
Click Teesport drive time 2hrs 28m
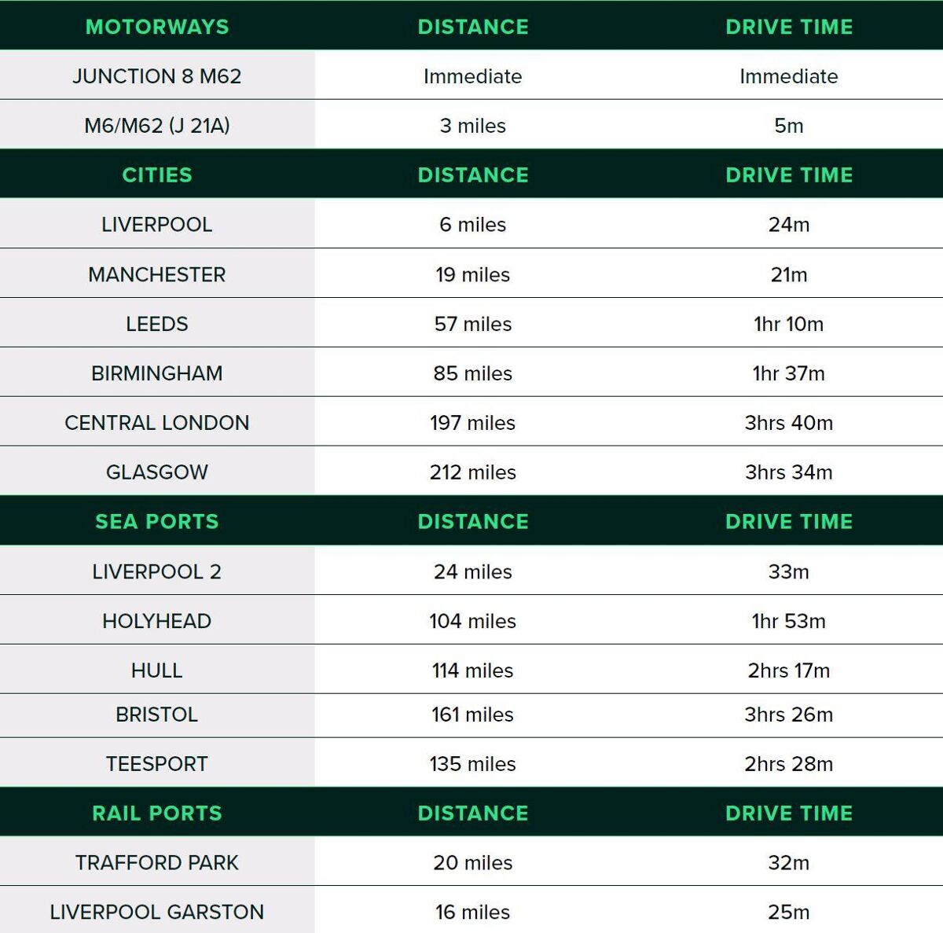tap(788, 764)
